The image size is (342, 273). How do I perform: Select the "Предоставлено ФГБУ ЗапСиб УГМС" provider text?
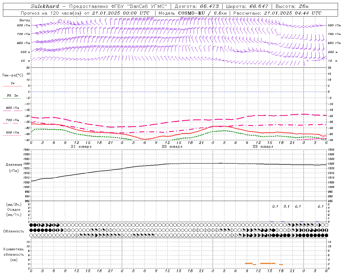click(118, 6)
